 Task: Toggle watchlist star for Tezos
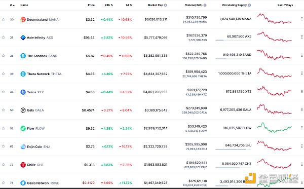(x=4, y=92)
